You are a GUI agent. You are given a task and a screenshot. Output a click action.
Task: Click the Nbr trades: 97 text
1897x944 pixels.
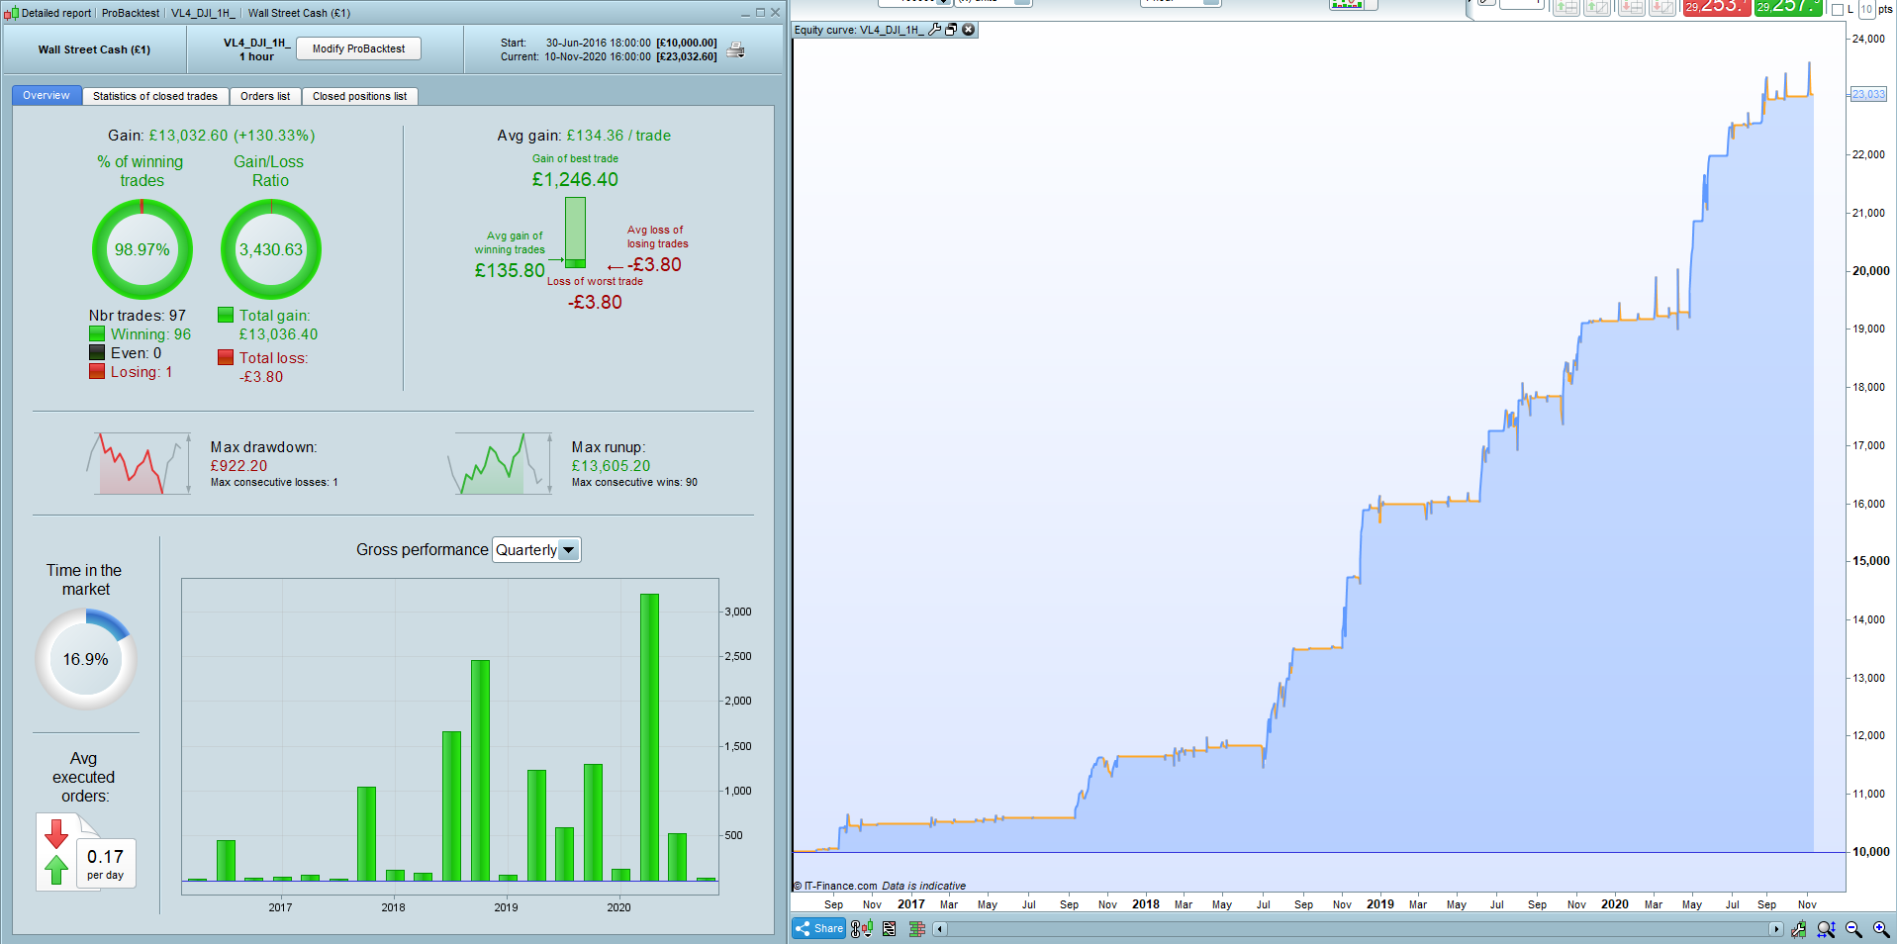(x=138, y=316)
